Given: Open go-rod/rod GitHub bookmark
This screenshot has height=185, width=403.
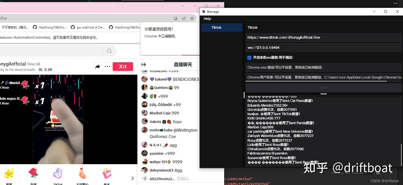Looking at the screenshot, I should pyautogui.click(x=88, y=27).
